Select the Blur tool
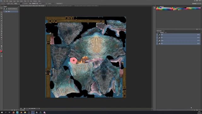202x114 pixels. [2, 33]
